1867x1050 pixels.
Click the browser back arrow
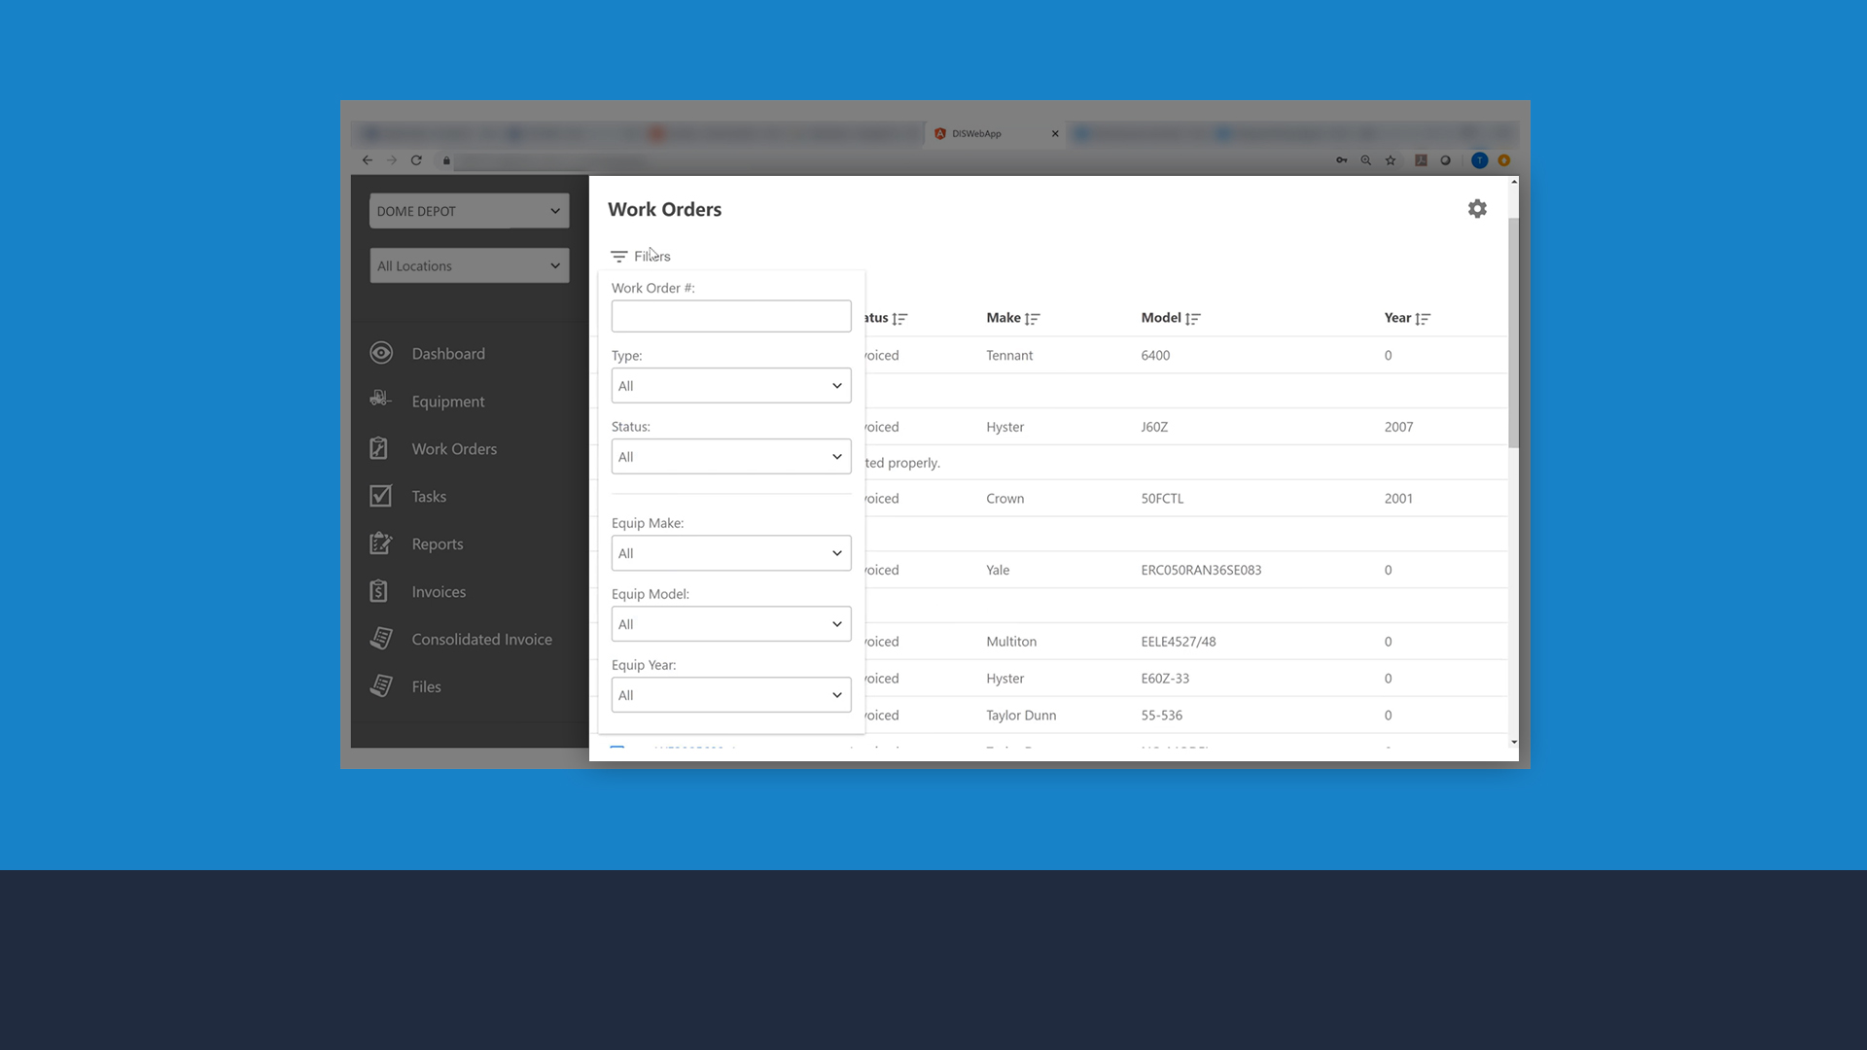367,160
